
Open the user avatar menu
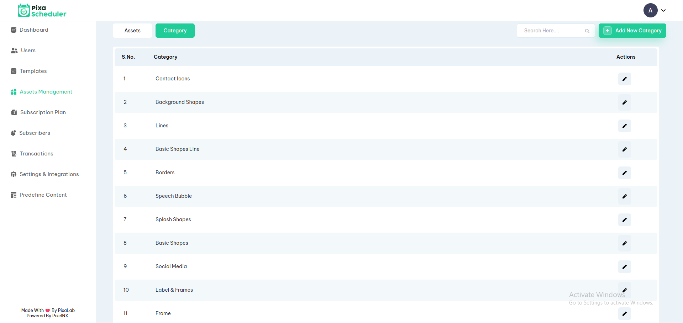[650, 11]
